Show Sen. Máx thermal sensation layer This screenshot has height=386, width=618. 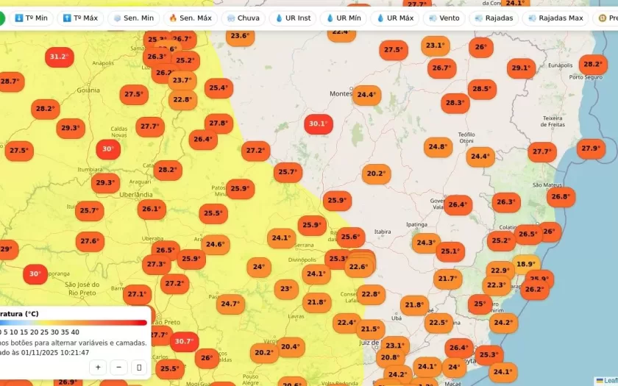click(190, 18)
